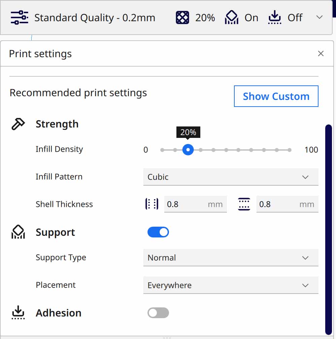Viewport: 336px width, 339px height.
Task: Open the Support Type dropdown
Action: pos(231,258)
